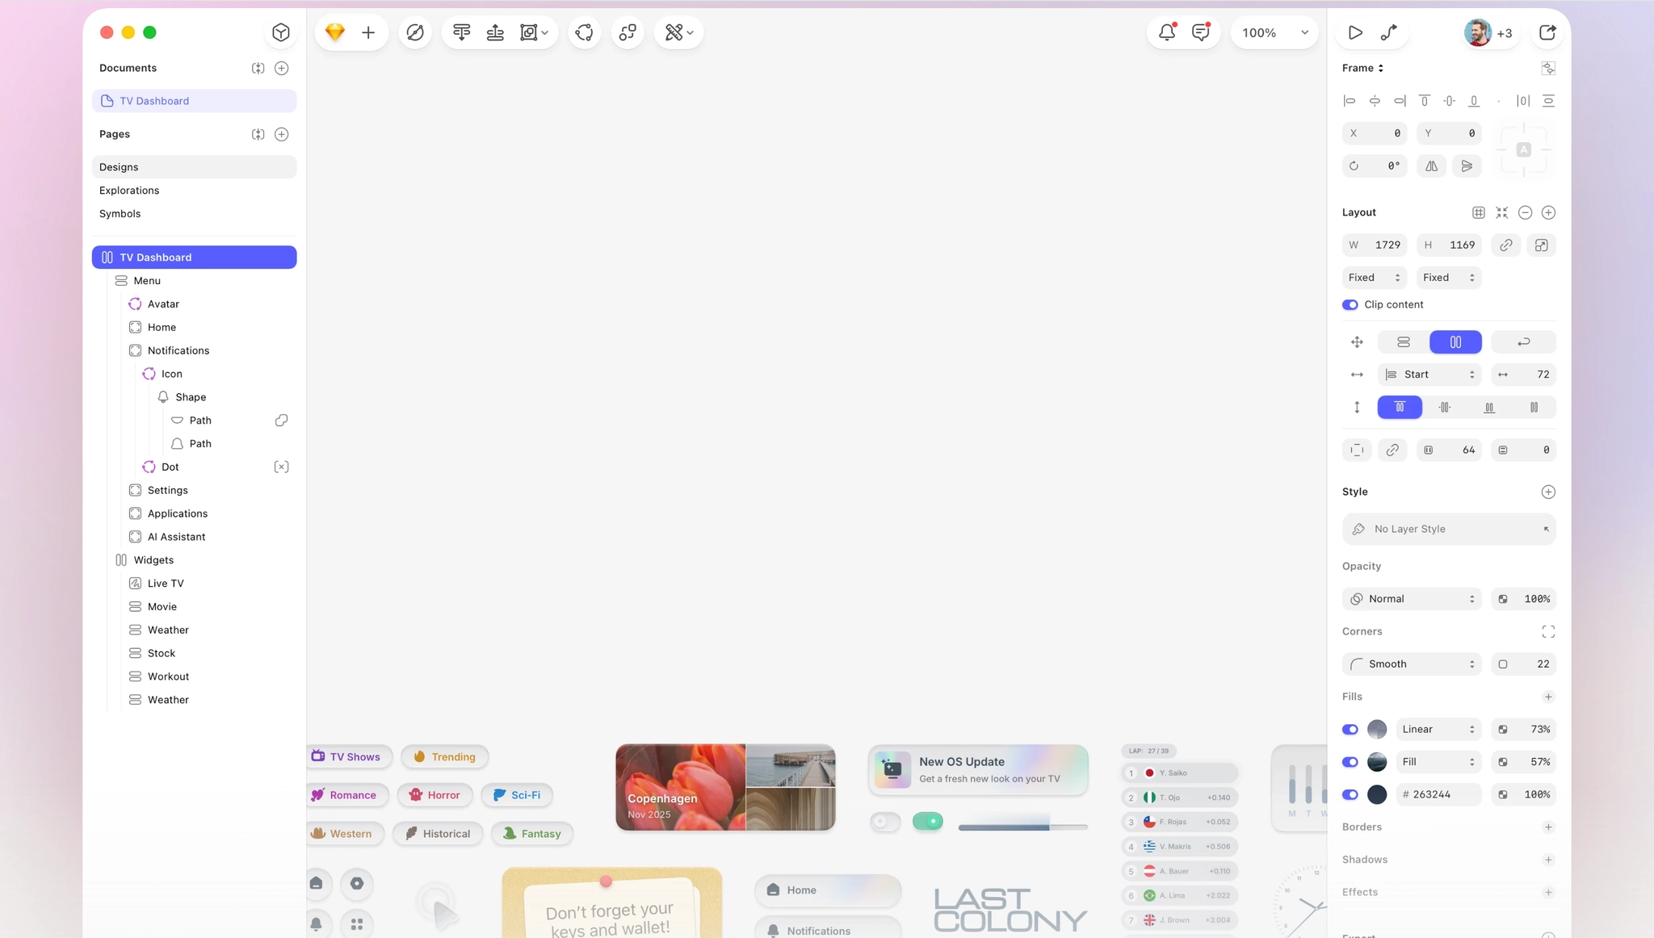The image size is (1654, 938).
Task: Flip the selection horizontally in the inspector
Action: (1431, 166)
